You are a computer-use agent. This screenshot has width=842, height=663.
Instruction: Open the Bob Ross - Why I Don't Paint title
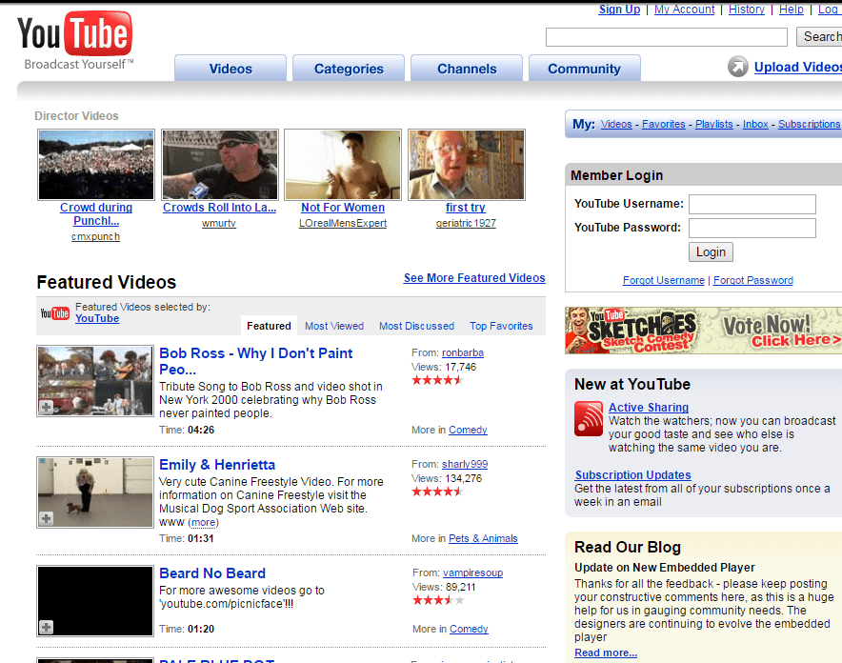coord(255,361)
